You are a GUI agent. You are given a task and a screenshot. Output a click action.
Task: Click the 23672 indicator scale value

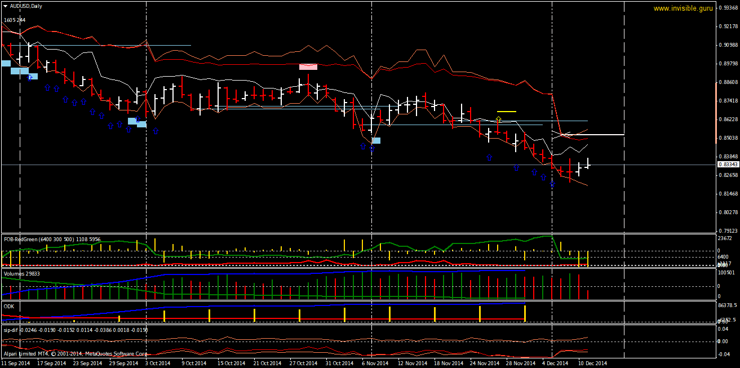tap(725, 238)
